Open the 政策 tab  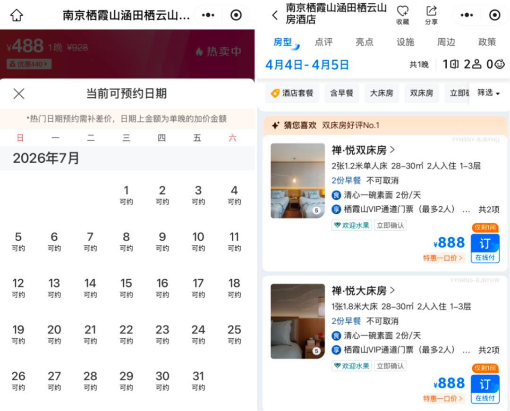pos(487,42)
